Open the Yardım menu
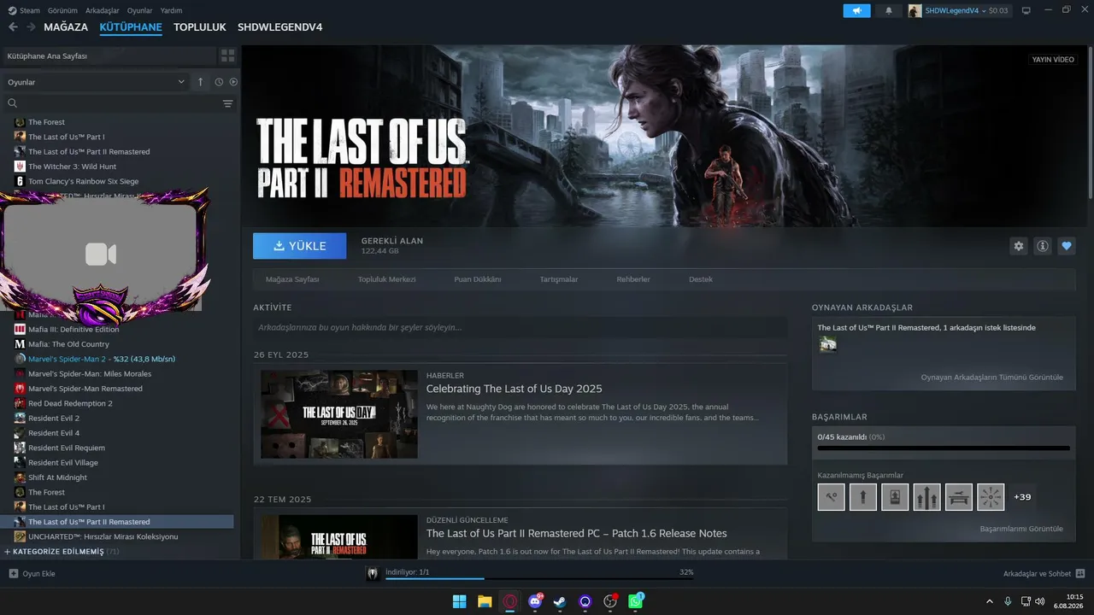Image resolution: width=1094 pixels, height=615 pixels. pos(171,10)
